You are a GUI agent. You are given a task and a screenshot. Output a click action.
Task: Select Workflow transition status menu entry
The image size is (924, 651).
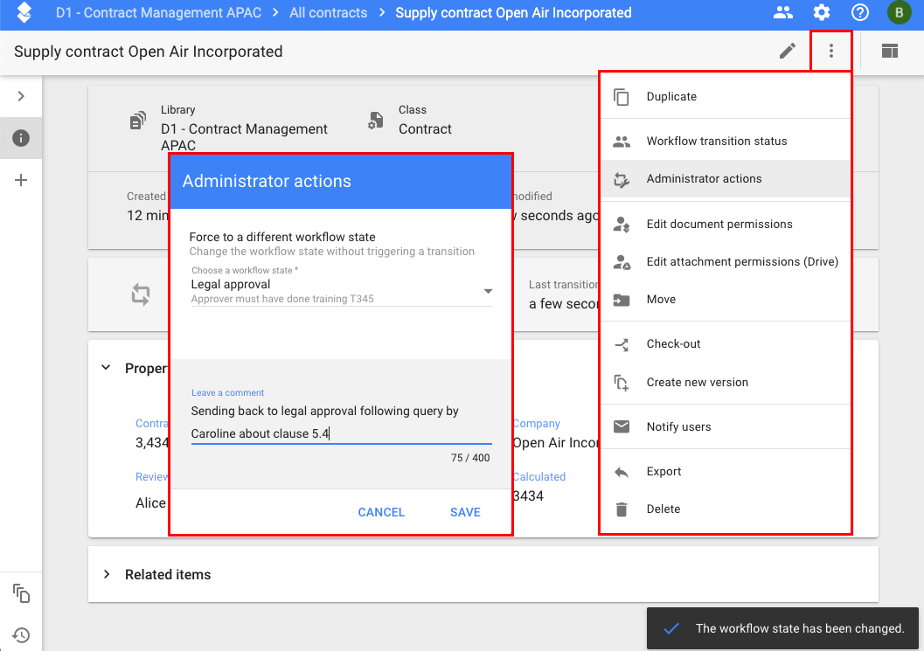click(x=725, y=142)
